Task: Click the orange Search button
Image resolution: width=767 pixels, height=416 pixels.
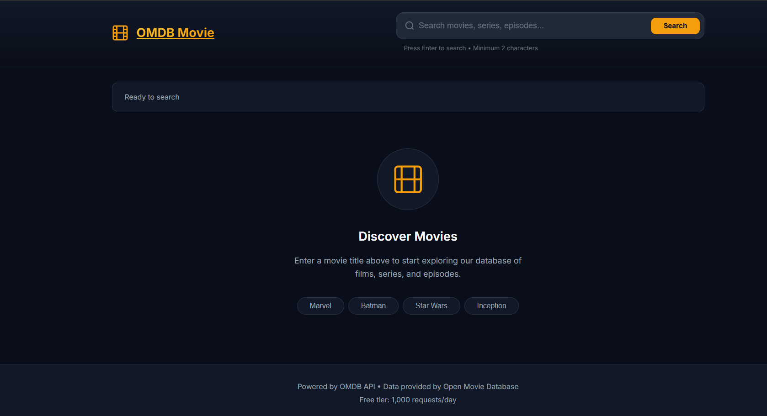Action: [x=675, y=26]
